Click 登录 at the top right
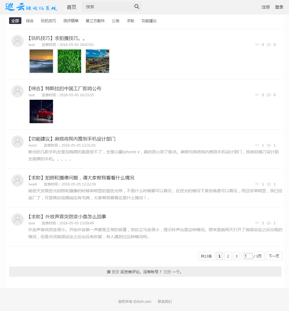This screenshot has width=289, height=311. pos(279,7)
